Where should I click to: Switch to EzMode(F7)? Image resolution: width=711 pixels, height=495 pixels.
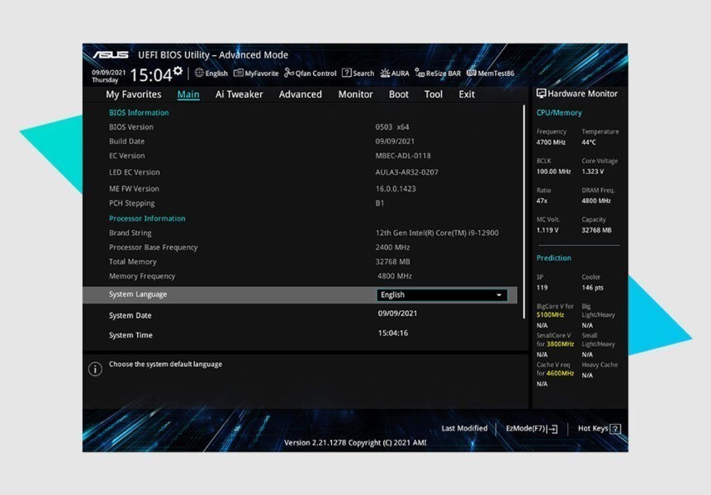pyautogui.click(x=532, y=428)
